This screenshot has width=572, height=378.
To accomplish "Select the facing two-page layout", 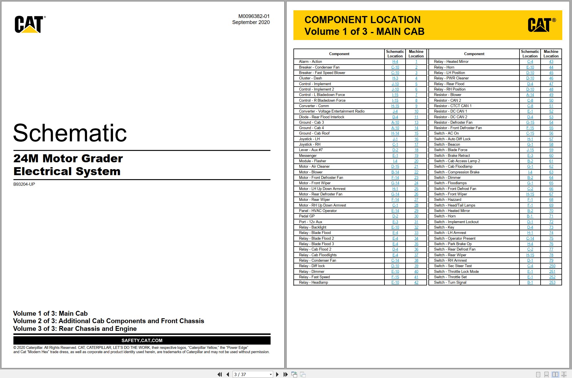I will [x=555, y=374].
